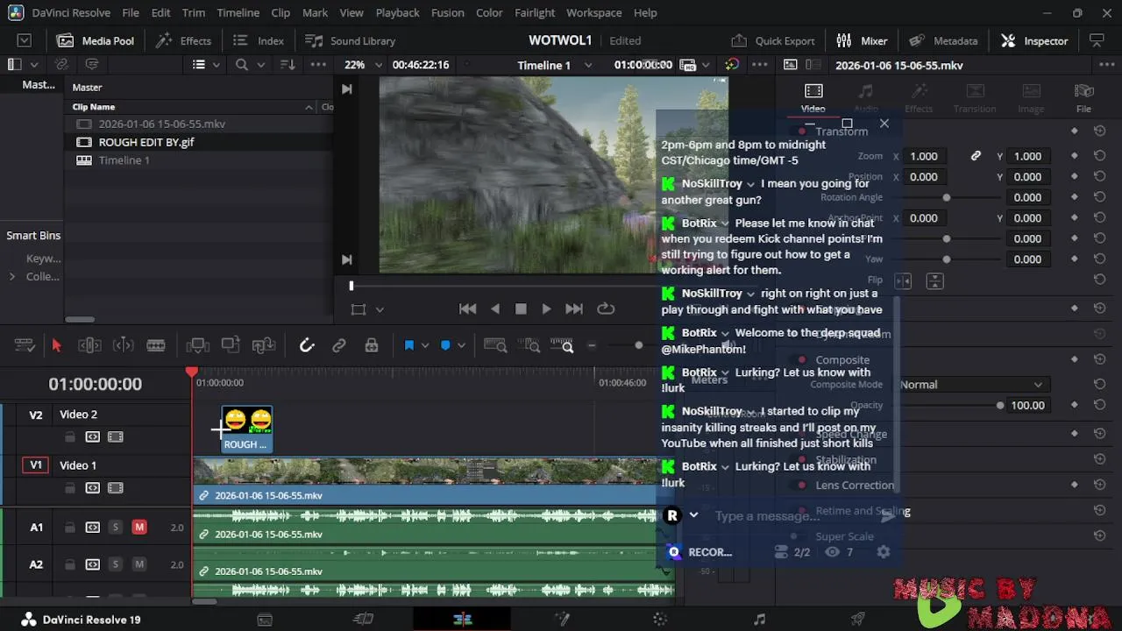Select Timeline 1 in the media pool
Image resolution: width=1122 pixels, height=631 pixels.
124,160
